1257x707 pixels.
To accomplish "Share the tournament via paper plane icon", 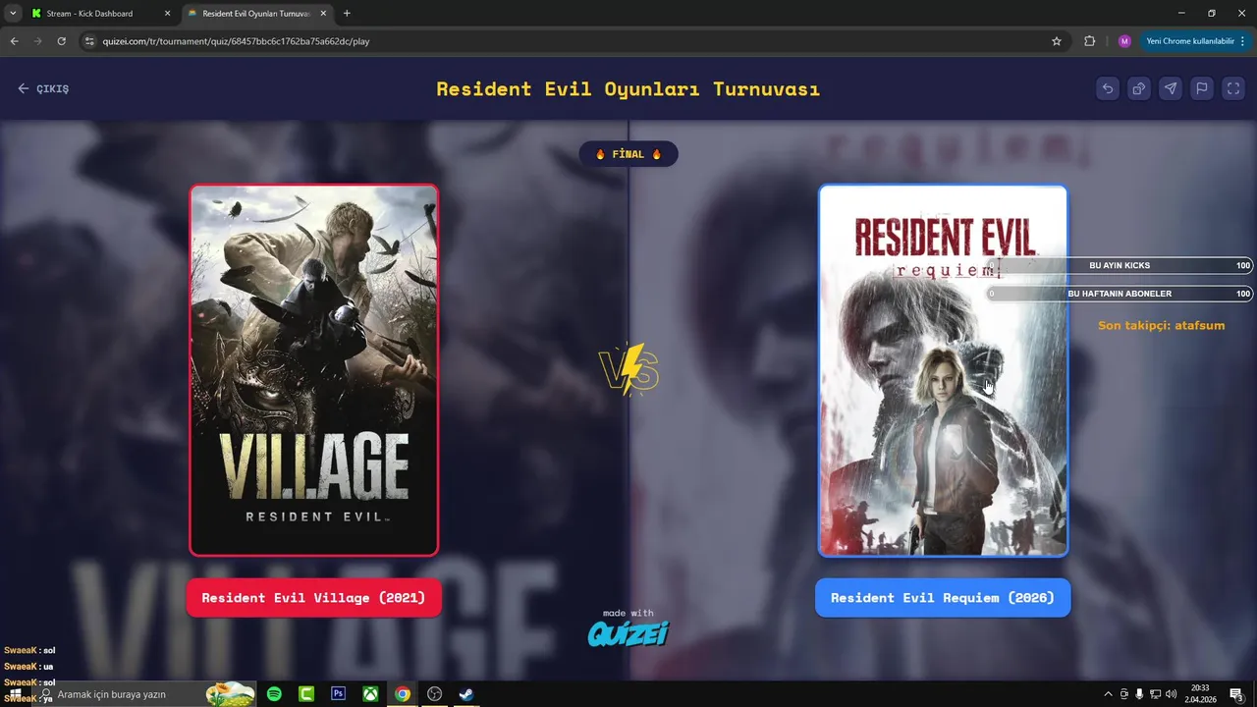I will (1171, 88).
